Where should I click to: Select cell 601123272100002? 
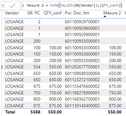coord(82,80)
